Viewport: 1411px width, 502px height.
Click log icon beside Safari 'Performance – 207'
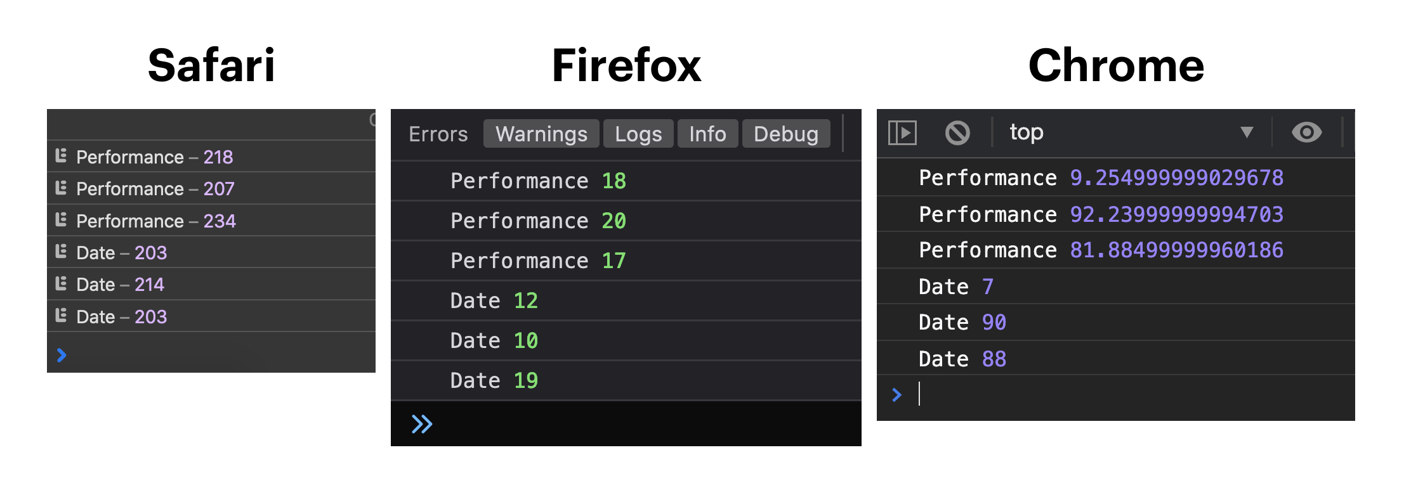point(61,188)
